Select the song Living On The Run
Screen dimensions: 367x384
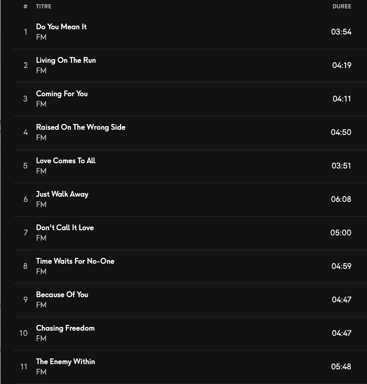[66, 60]
